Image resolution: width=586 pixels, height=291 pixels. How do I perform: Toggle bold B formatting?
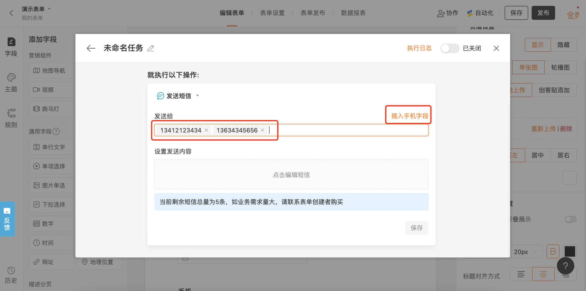click(553, 251)
